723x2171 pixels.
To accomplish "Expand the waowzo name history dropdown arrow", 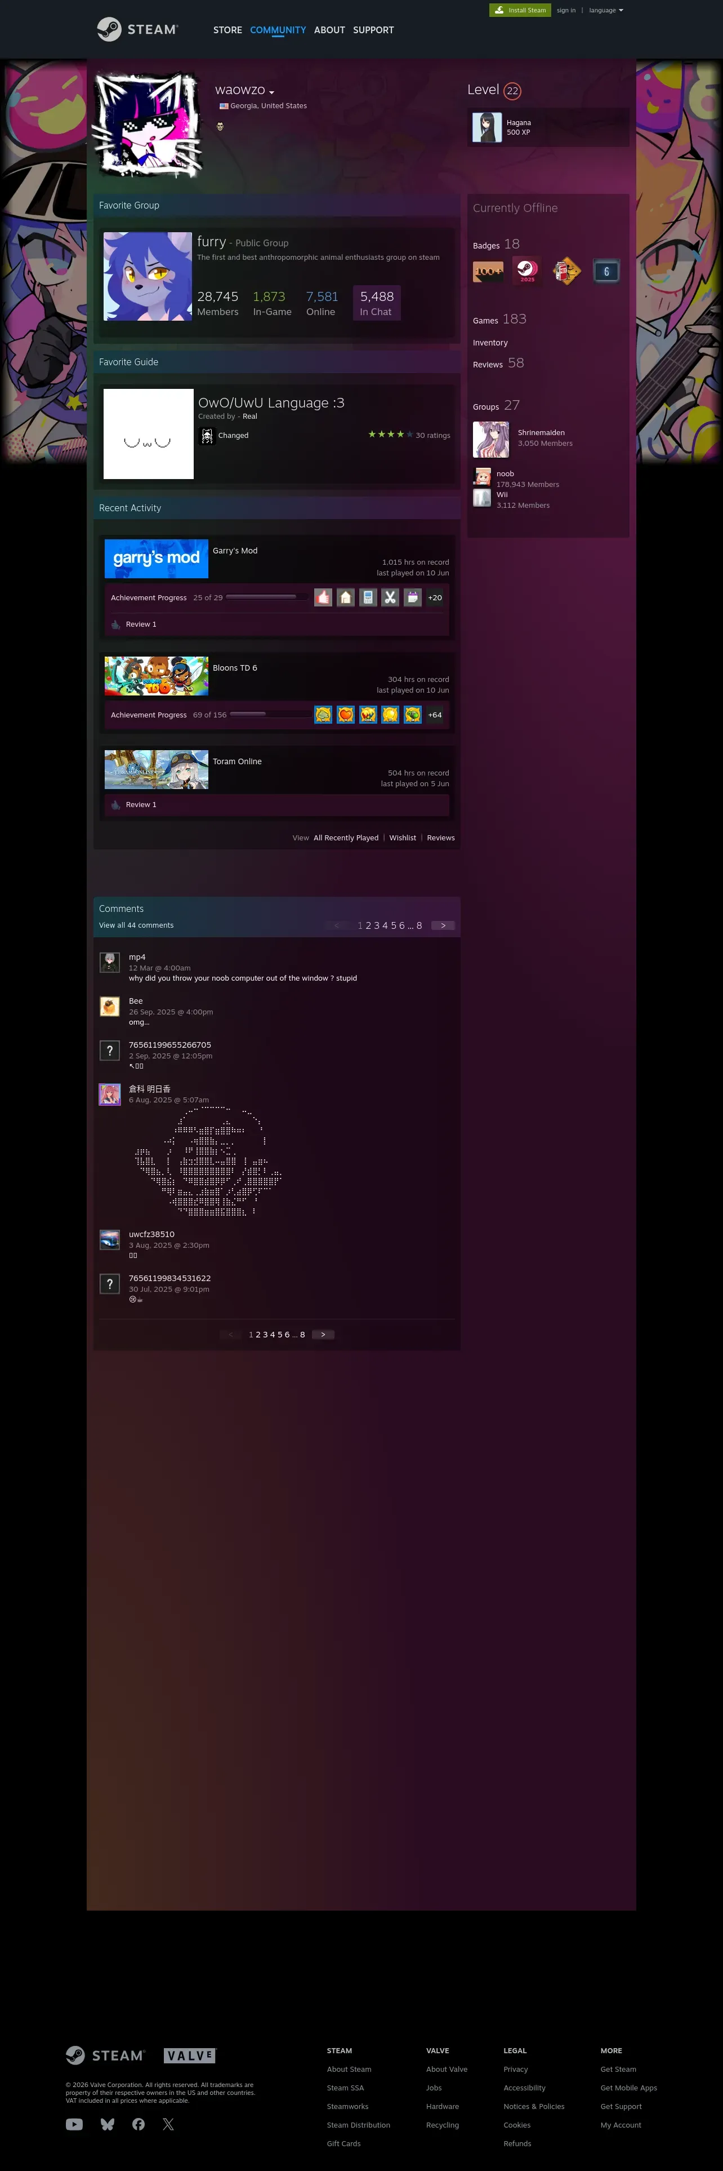I will pyautogui.click(x=272, y=92).
